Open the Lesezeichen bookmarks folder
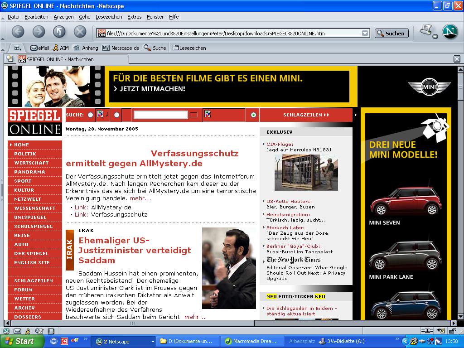 [x=189, y=48]
